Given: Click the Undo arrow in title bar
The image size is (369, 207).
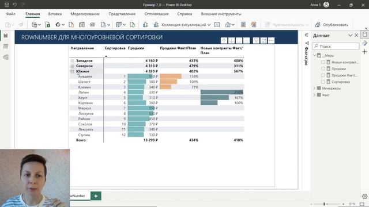Looking at the screenshot, I should [15, 5].
